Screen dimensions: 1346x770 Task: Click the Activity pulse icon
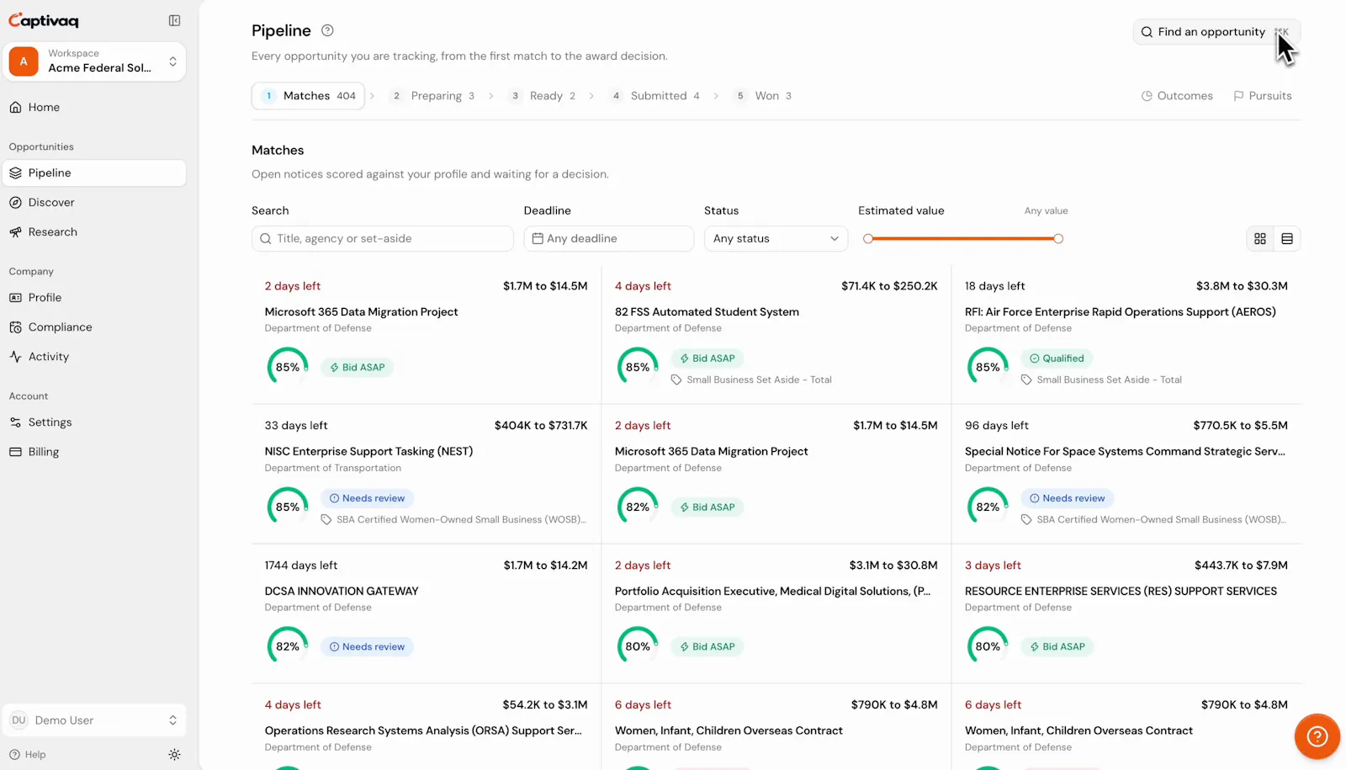15,357
